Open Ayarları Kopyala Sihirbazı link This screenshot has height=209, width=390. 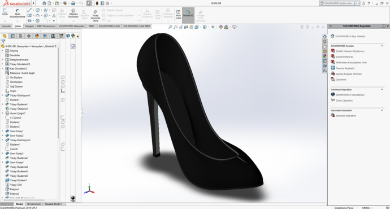pos(349,74)
